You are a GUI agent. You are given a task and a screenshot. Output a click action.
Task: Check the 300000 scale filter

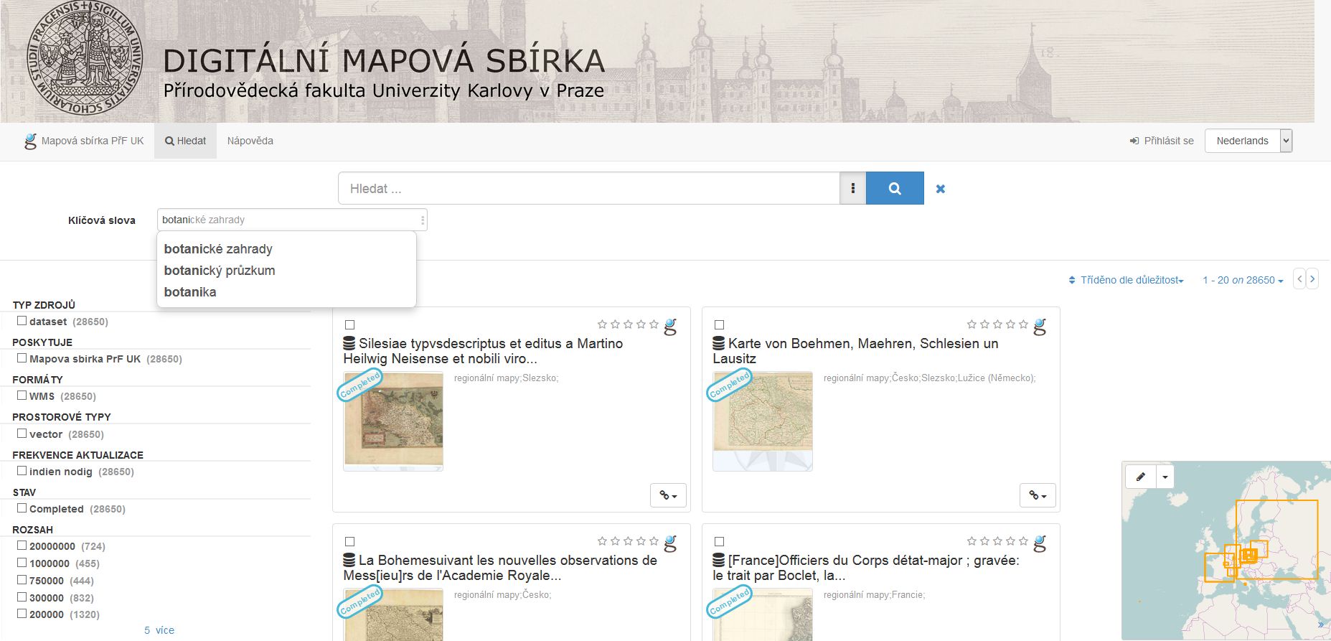click(22, 596)
